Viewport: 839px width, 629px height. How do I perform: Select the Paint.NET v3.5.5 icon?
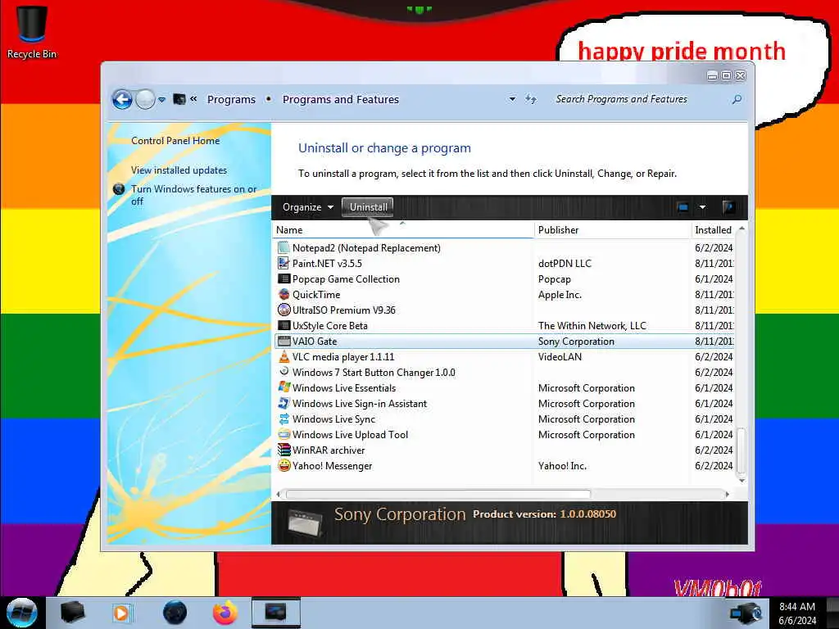click(x=283, y=263)
